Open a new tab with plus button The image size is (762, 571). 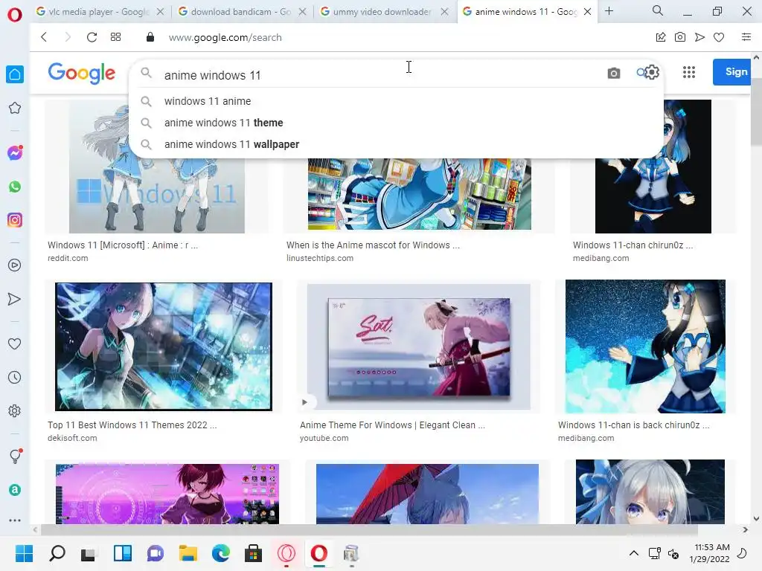coord(609,10)
